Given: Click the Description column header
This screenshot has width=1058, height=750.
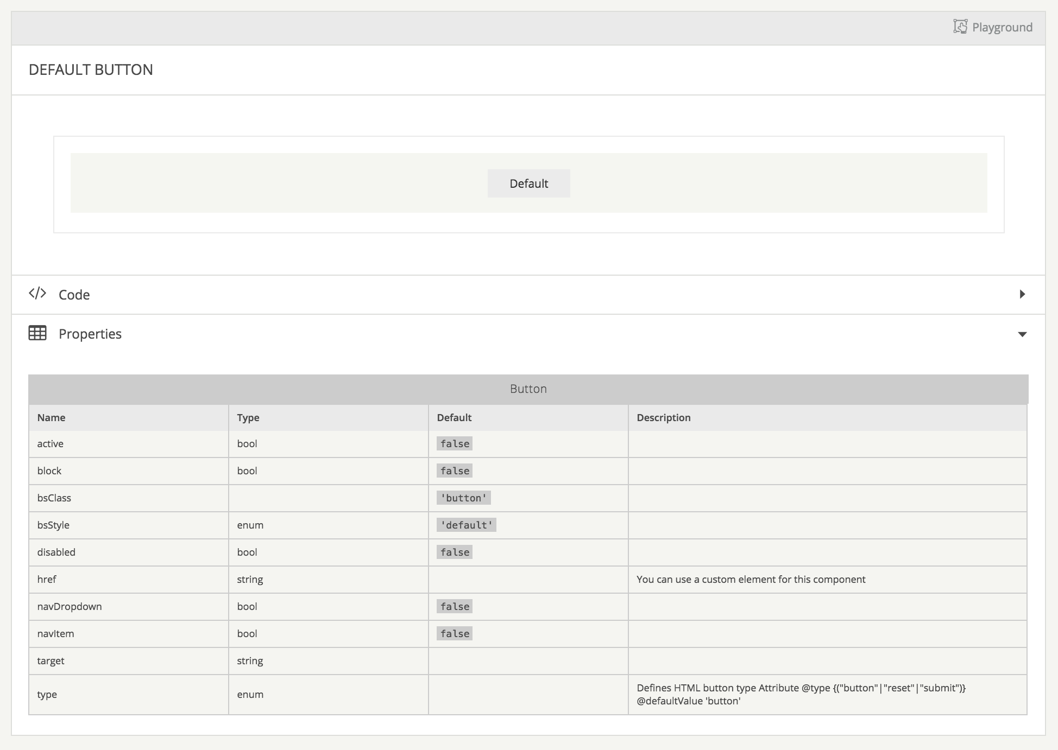Looking at the screenshot, I should pyautogui.click(x=663, y=418).
